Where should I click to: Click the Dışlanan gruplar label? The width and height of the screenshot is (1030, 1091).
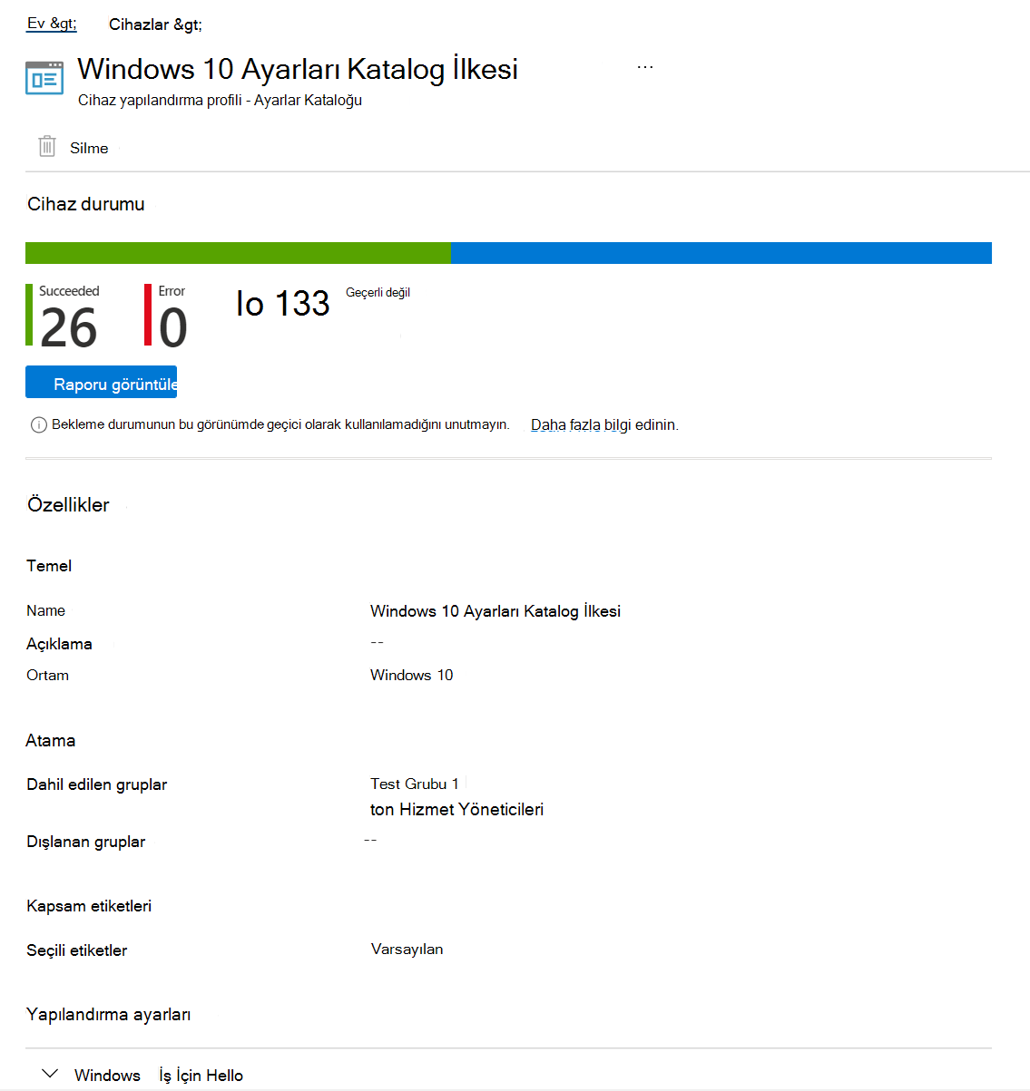pos(86,842)
